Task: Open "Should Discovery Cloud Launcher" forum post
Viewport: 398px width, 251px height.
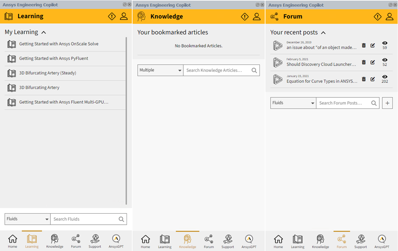Action: coord(321,64)
